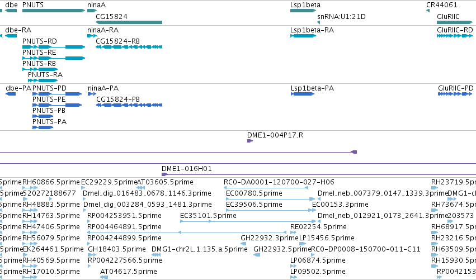Click EST AT04617.5prime
The image size is (476, 280).
point(129,272)
